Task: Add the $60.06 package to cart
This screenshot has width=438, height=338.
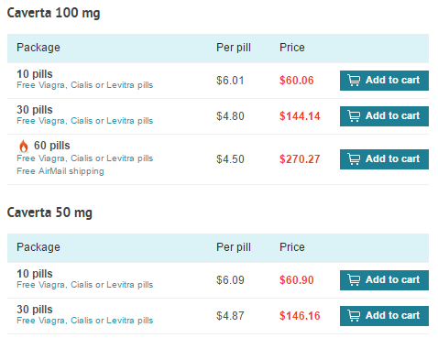Action: pyautogui.click(x=384, y=81)
